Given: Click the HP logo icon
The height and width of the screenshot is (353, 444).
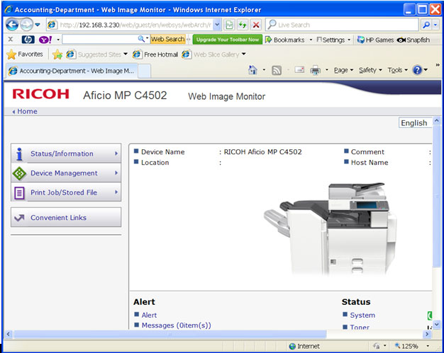Looking at the screenshot, I should tap(28, 39).
